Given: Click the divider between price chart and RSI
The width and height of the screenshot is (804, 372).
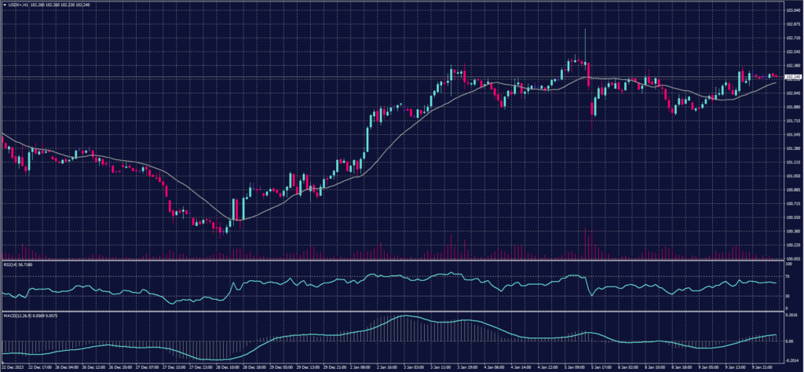Looking at the screenshot, I should pyautogui.click(x=393, y=261).
